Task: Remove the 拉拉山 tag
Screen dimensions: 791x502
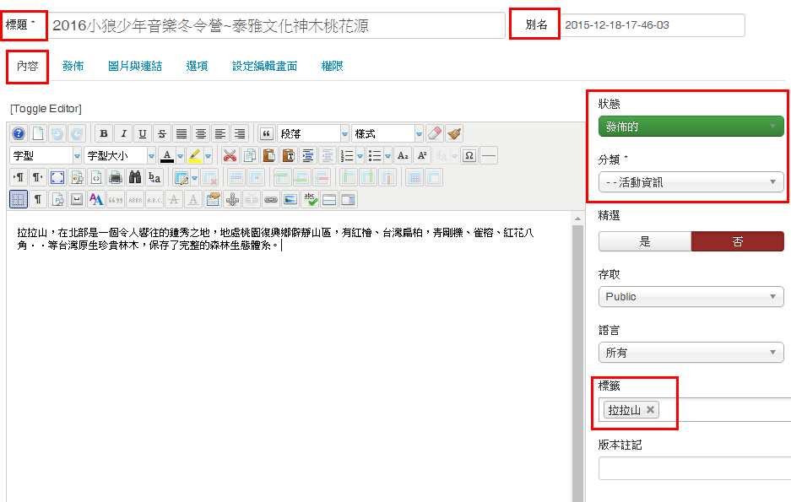Action: [650, 410]
